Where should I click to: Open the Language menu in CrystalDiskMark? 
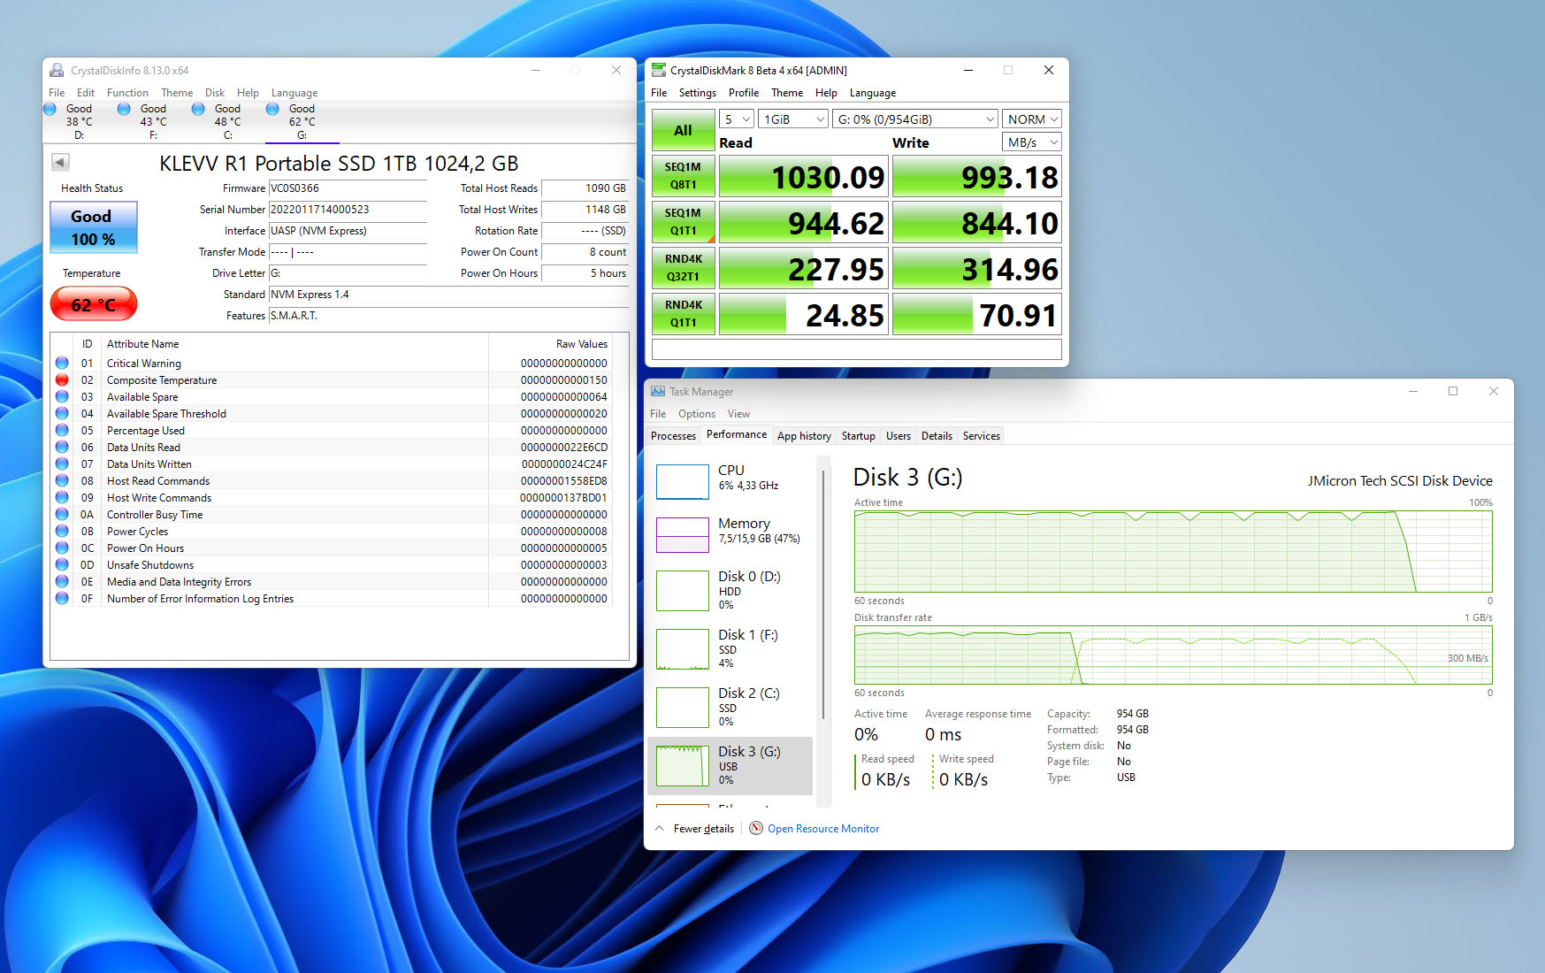point(873,92)
